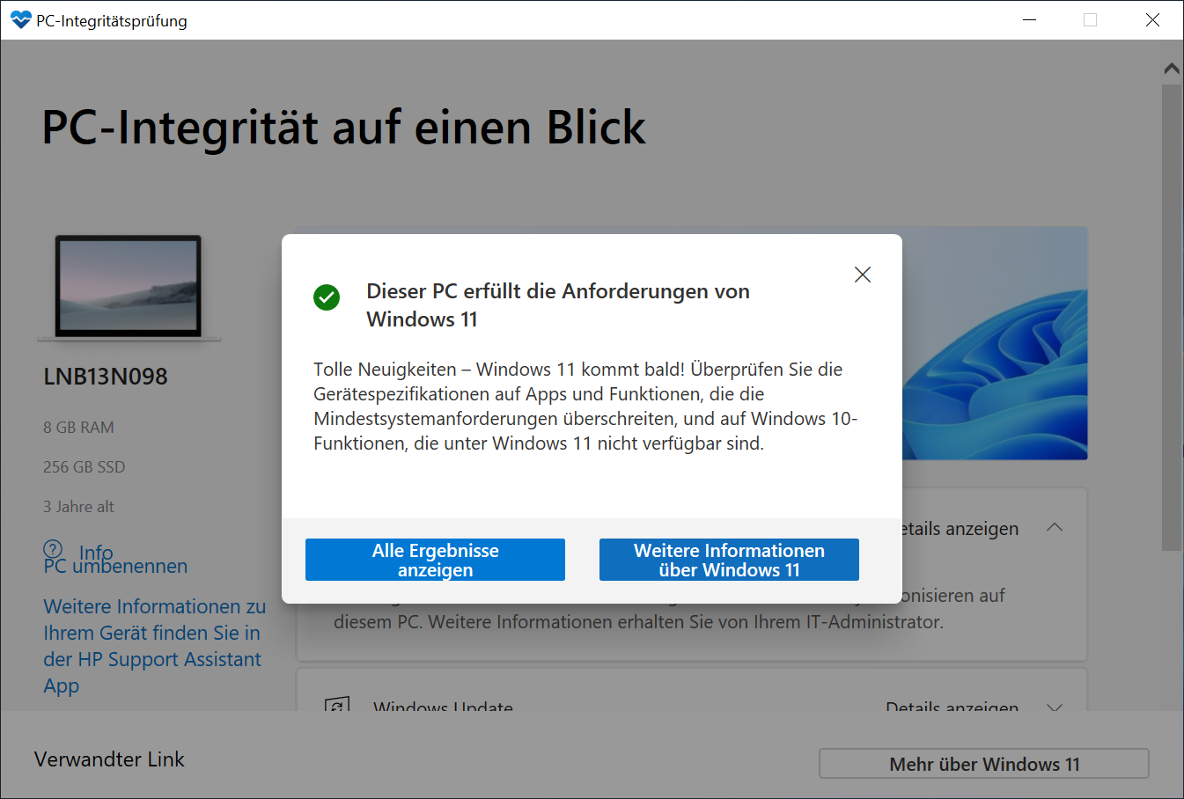Click the scroll-up arrow on the scrollbar
Screen dimensions: 1184x799
[x=1171, y=68]
